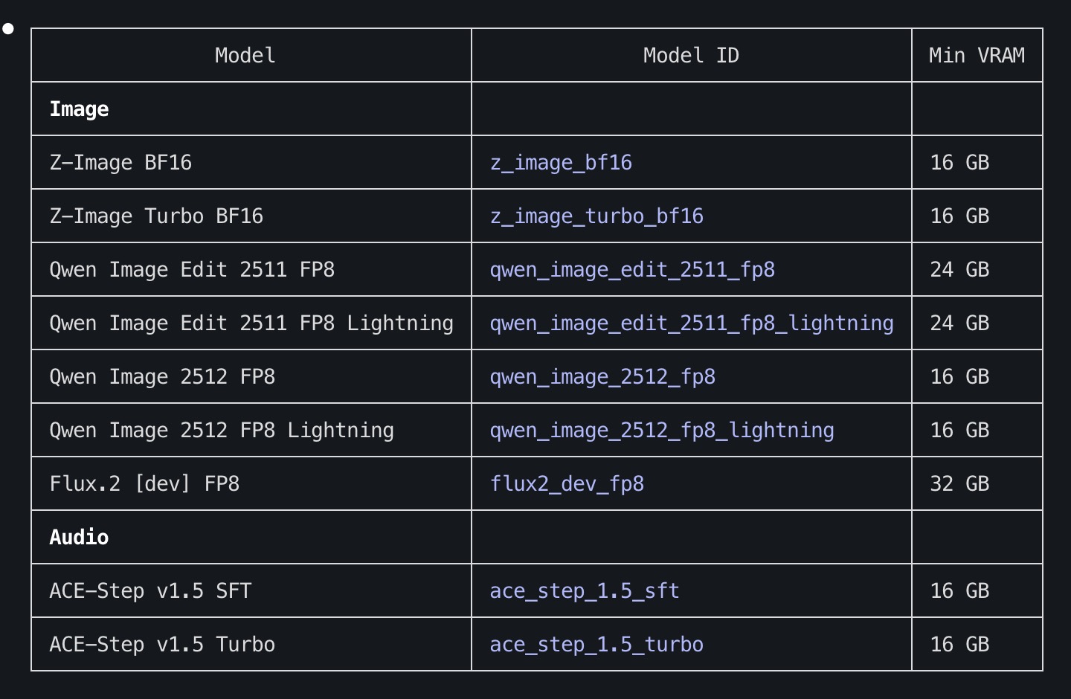Screen dimensions: 1071x699
Task: Click the ace_step_1.5_turbo link
Action: tap(596, 645)
